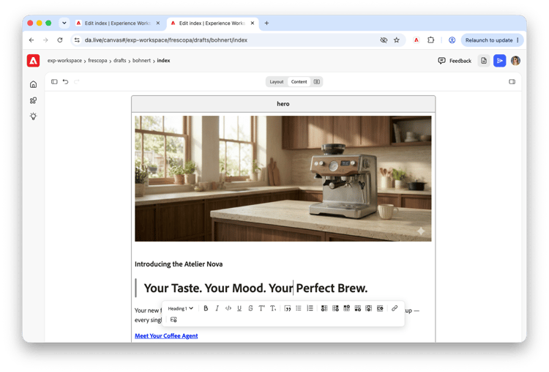Click the Adobe logo in app header

point(33,61)
